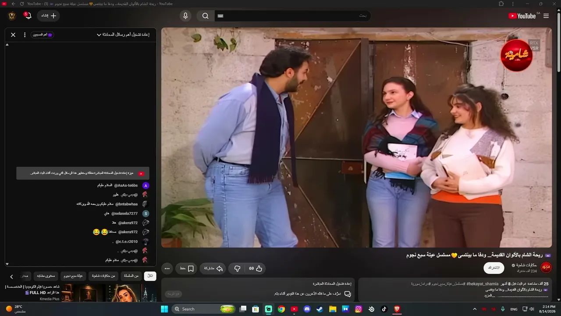Show more filter chips with the arrow
This screenshot has height=316, width=561.
tap(11, 276)
